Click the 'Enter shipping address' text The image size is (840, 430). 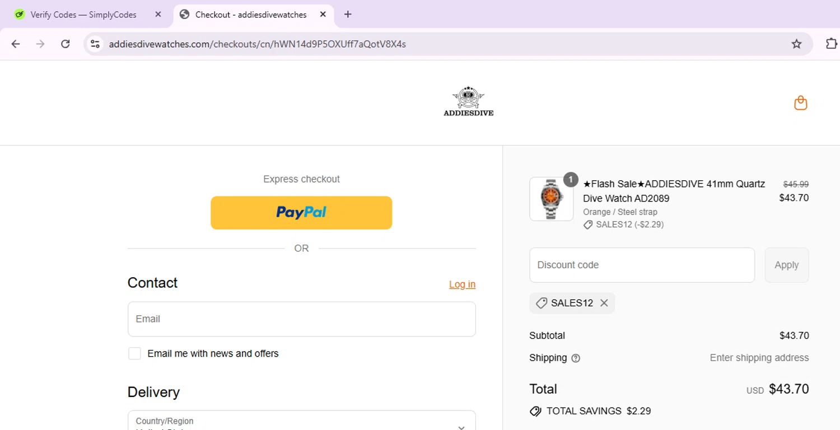tap(759, 358)
